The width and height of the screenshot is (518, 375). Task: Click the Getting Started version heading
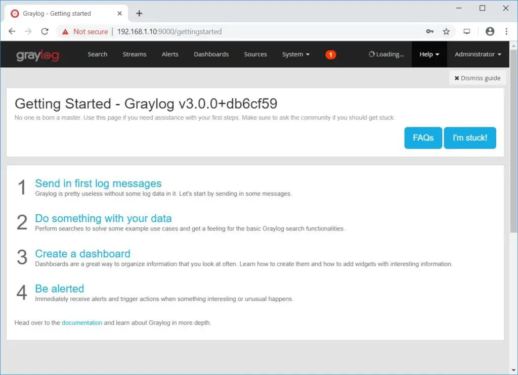click(146, 104)
